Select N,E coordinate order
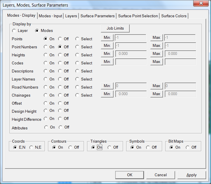Image resolution: width=211 pixels, height=184 pixels. [31, 147]
